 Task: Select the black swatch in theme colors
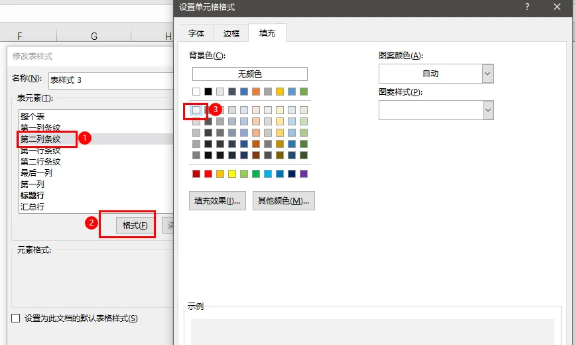point(208,92)
